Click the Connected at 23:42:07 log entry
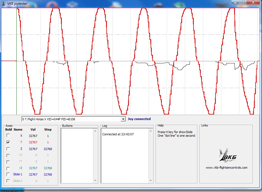Image resolution: width=262 pixels, height=192 pixels. coord(118,134)
